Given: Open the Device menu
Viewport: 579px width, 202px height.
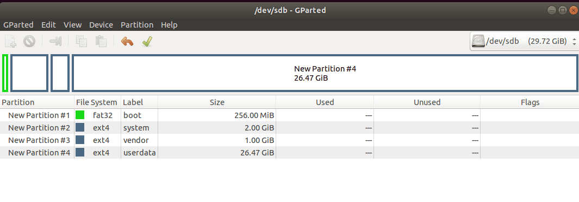Looking at the screenshot, I should tap(101, 25).
